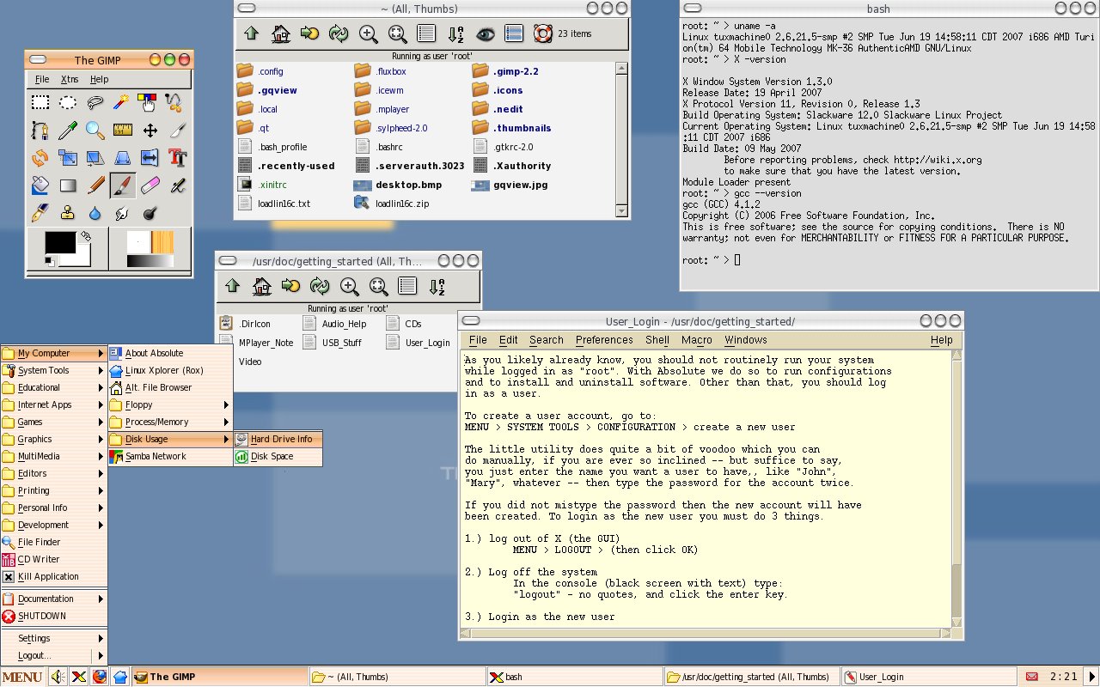Screen dimensions: 1100x687
Task: Select the Text tool in GIMP toolbox
Action: pos(177,157)
